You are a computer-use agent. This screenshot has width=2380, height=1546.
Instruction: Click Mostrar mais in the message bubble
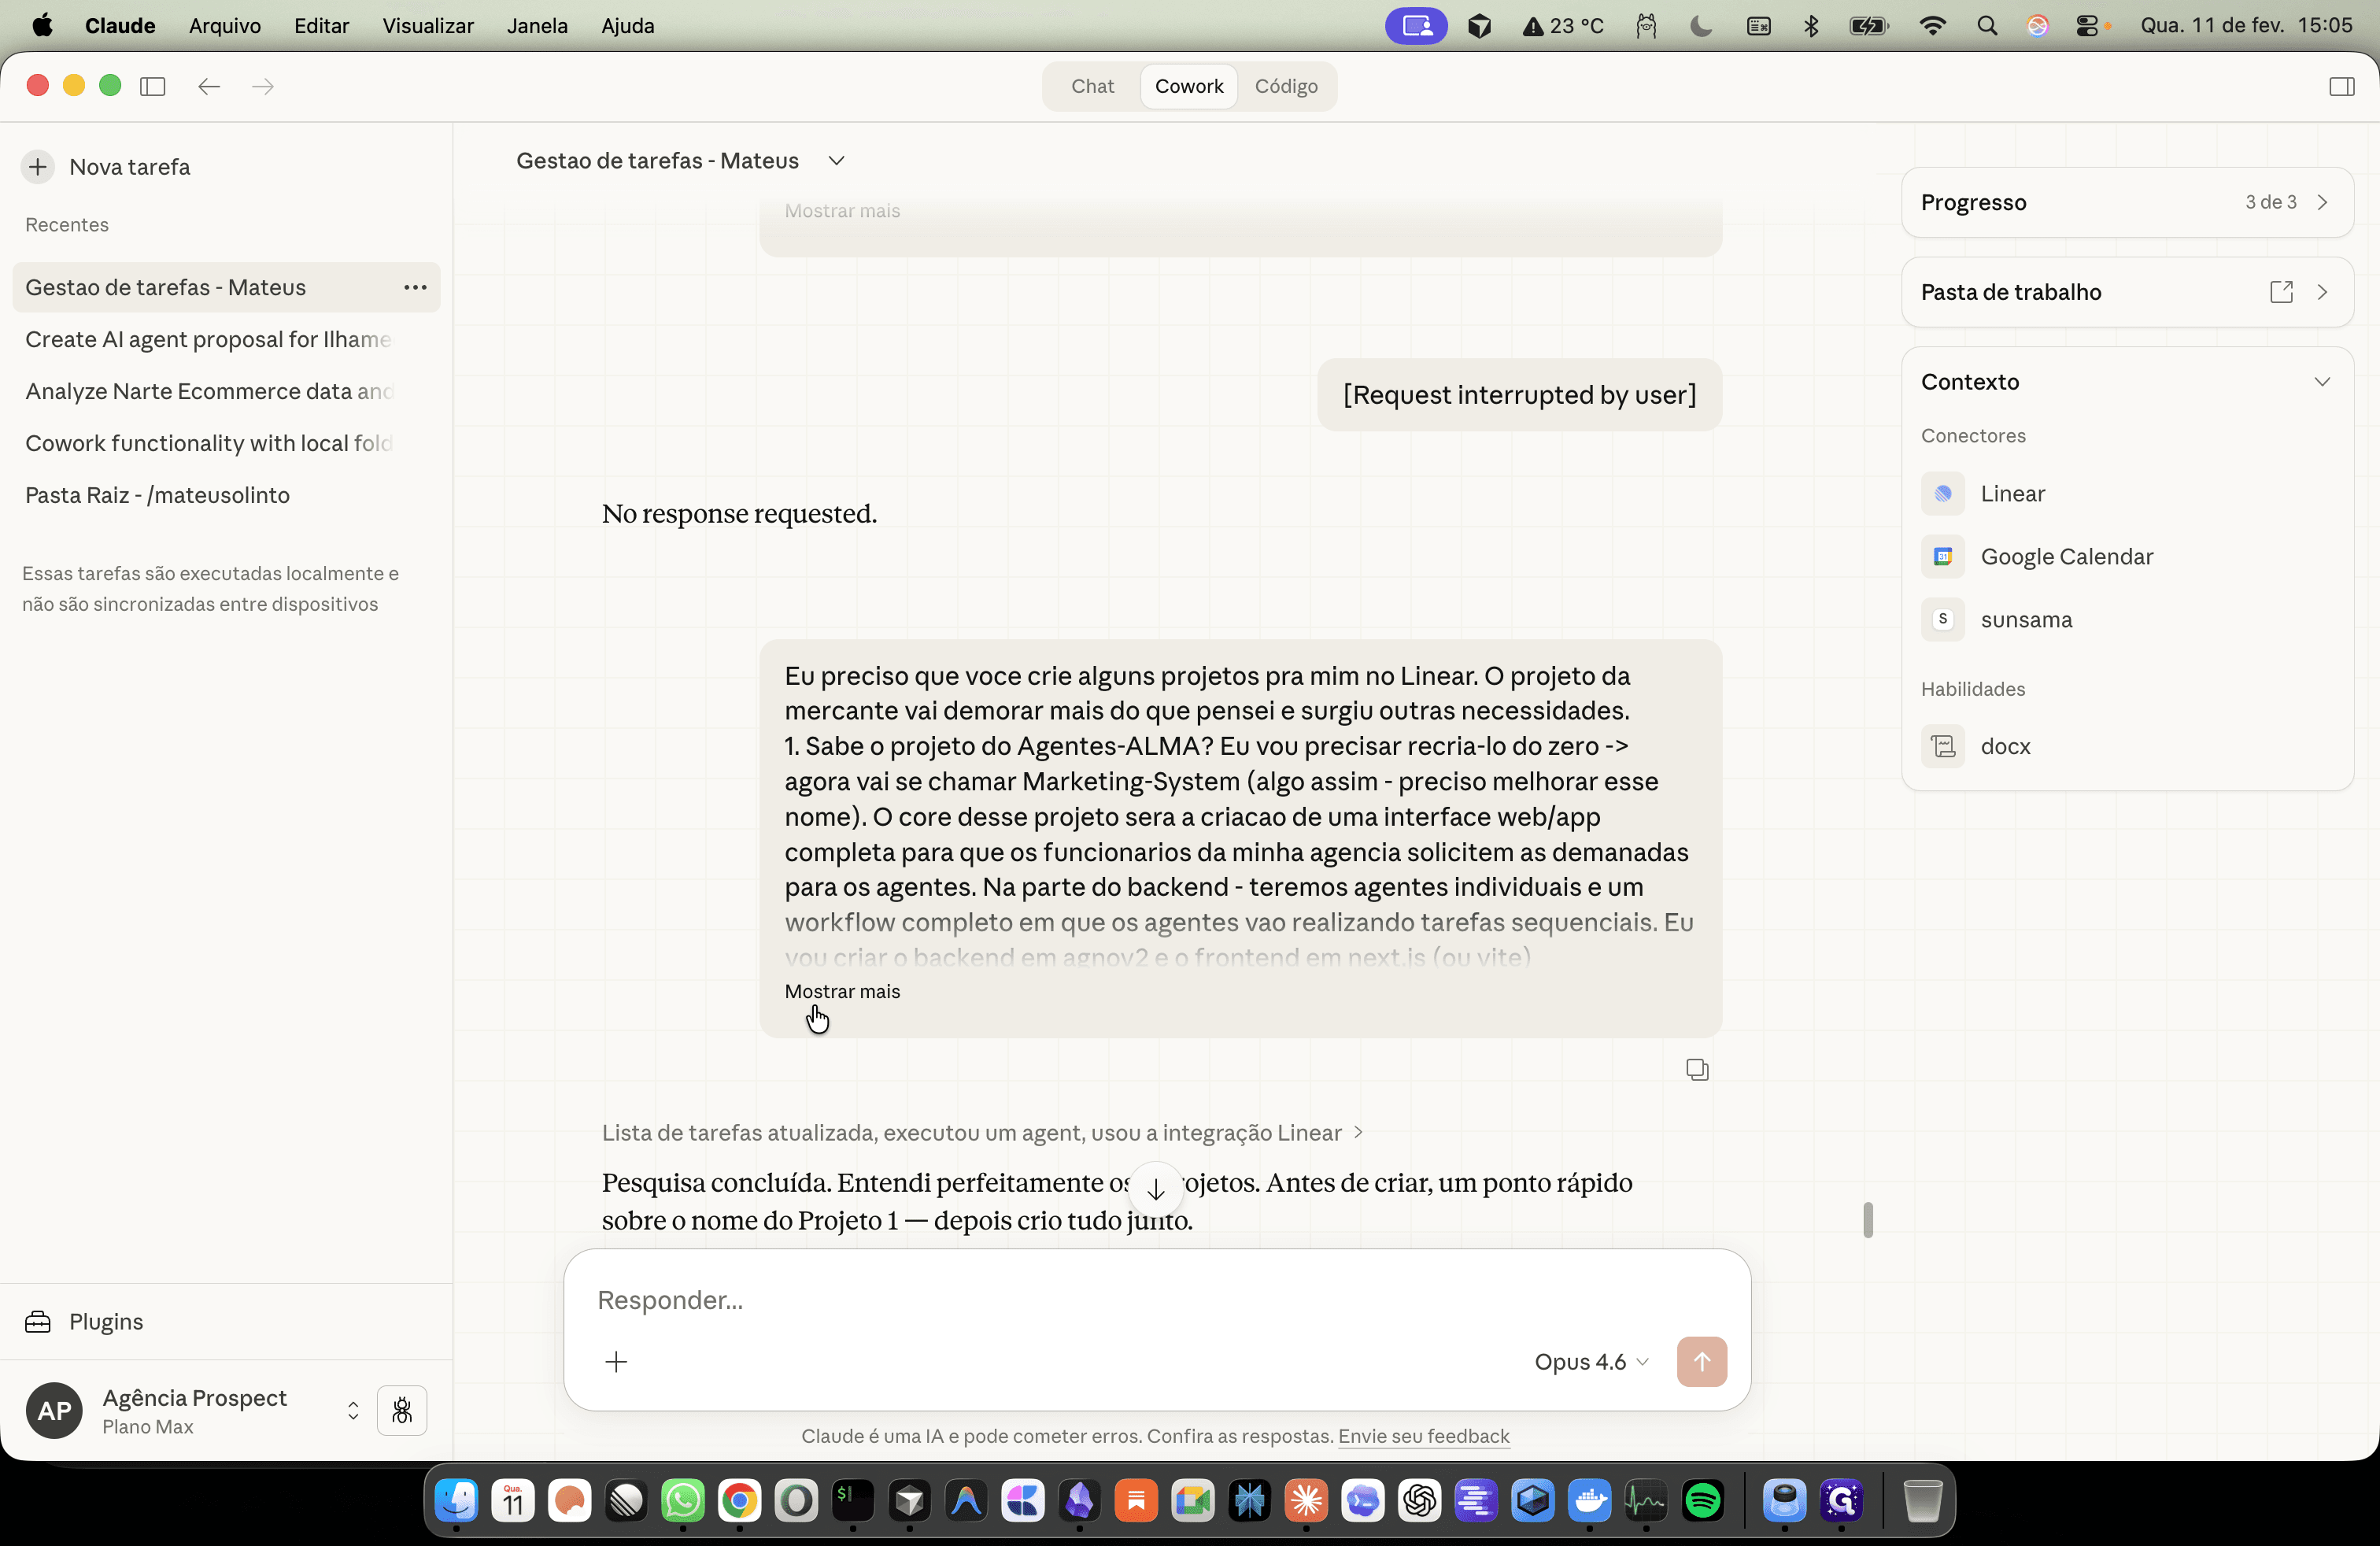pos(842,991)
